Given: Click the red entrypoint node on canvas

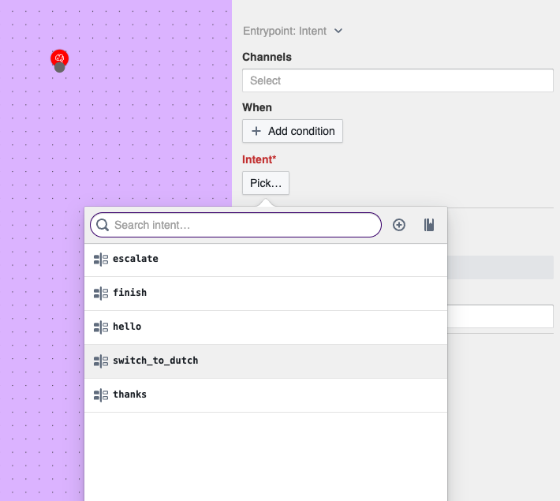Looking at the screenshot, I should [x=59, y=57].
